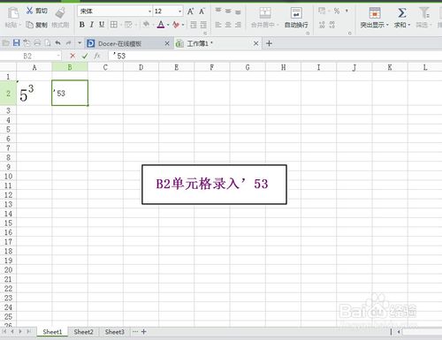The height and width of the screenshot is (340, 442).
Task: Select cell A2 containing 5³
Action: [34, 93]
